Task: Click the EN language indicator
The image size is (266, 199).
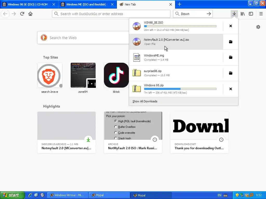Action: pyautogui.click(x=219, y=195)
